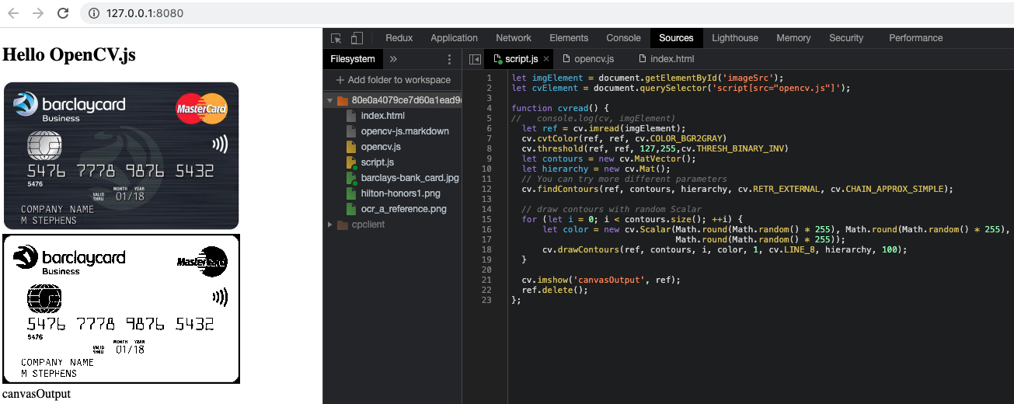
Task: Close the script.js editor tab
Action: coord(546,59)
